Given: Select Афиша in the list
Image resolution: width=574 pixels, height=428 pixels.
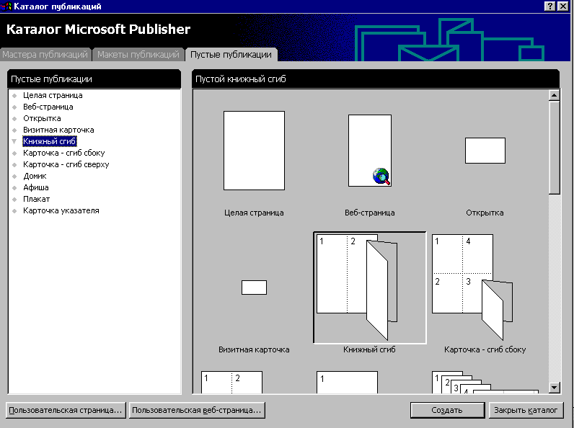Looking at the screenshot, I should coord(36,187).
